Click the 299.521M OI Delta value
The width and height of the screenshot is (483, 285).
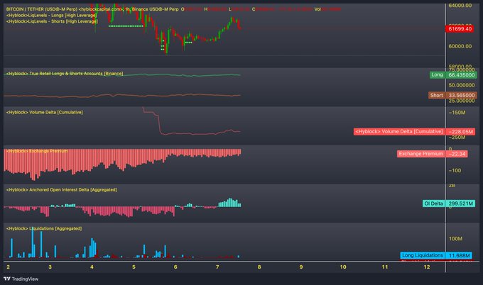(x=460, y=203)
